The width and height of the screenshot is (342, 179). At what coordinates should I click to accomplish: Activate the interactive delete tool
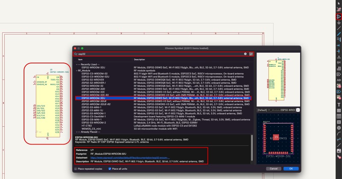[339, 156]
